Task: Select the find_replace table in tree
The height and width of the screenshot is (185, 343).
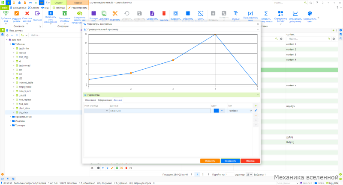Action: 25,100
